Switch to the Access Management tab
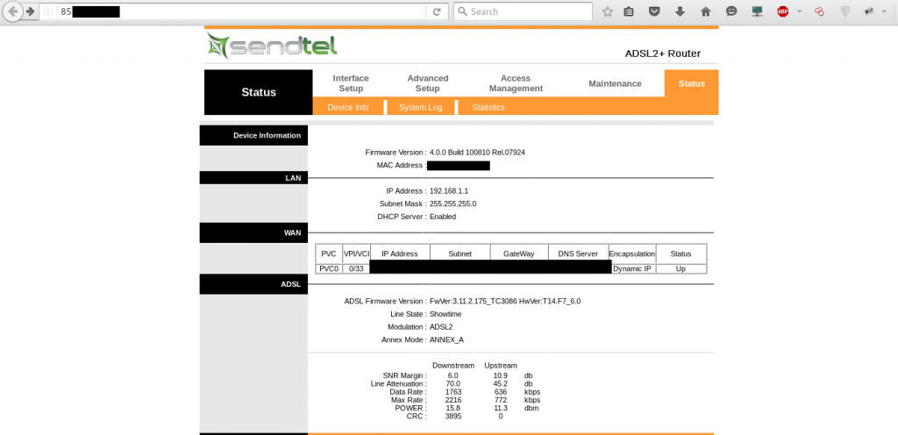This screenshot has height=435, width=898. click(516, 83)
